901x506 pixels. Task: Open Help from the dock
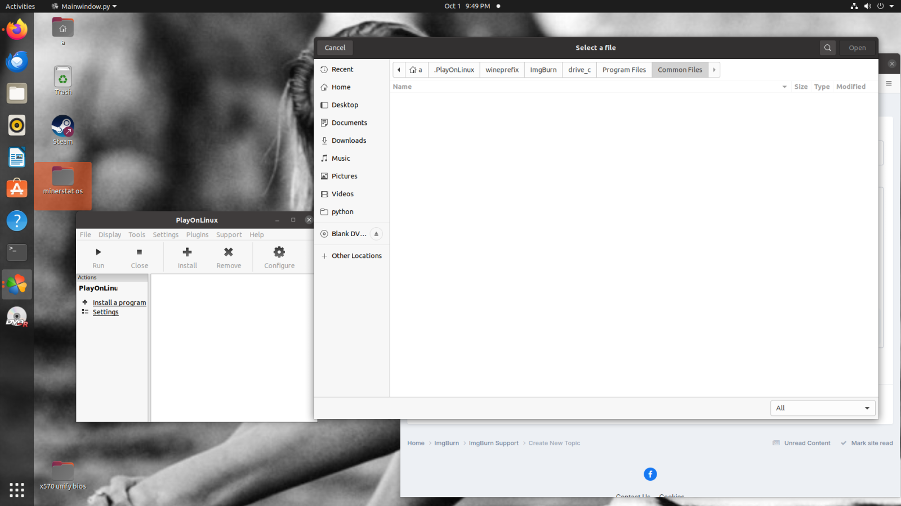click(17, 221)
